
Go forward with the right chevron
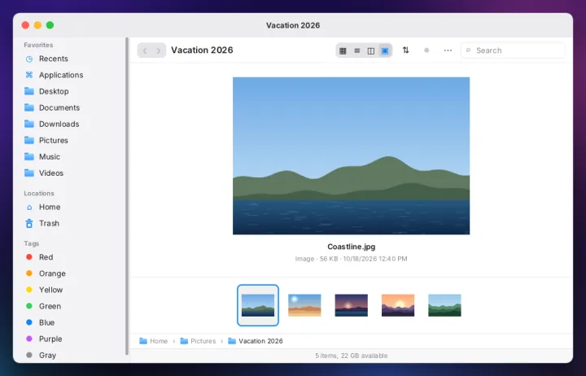tap(159, 50)
